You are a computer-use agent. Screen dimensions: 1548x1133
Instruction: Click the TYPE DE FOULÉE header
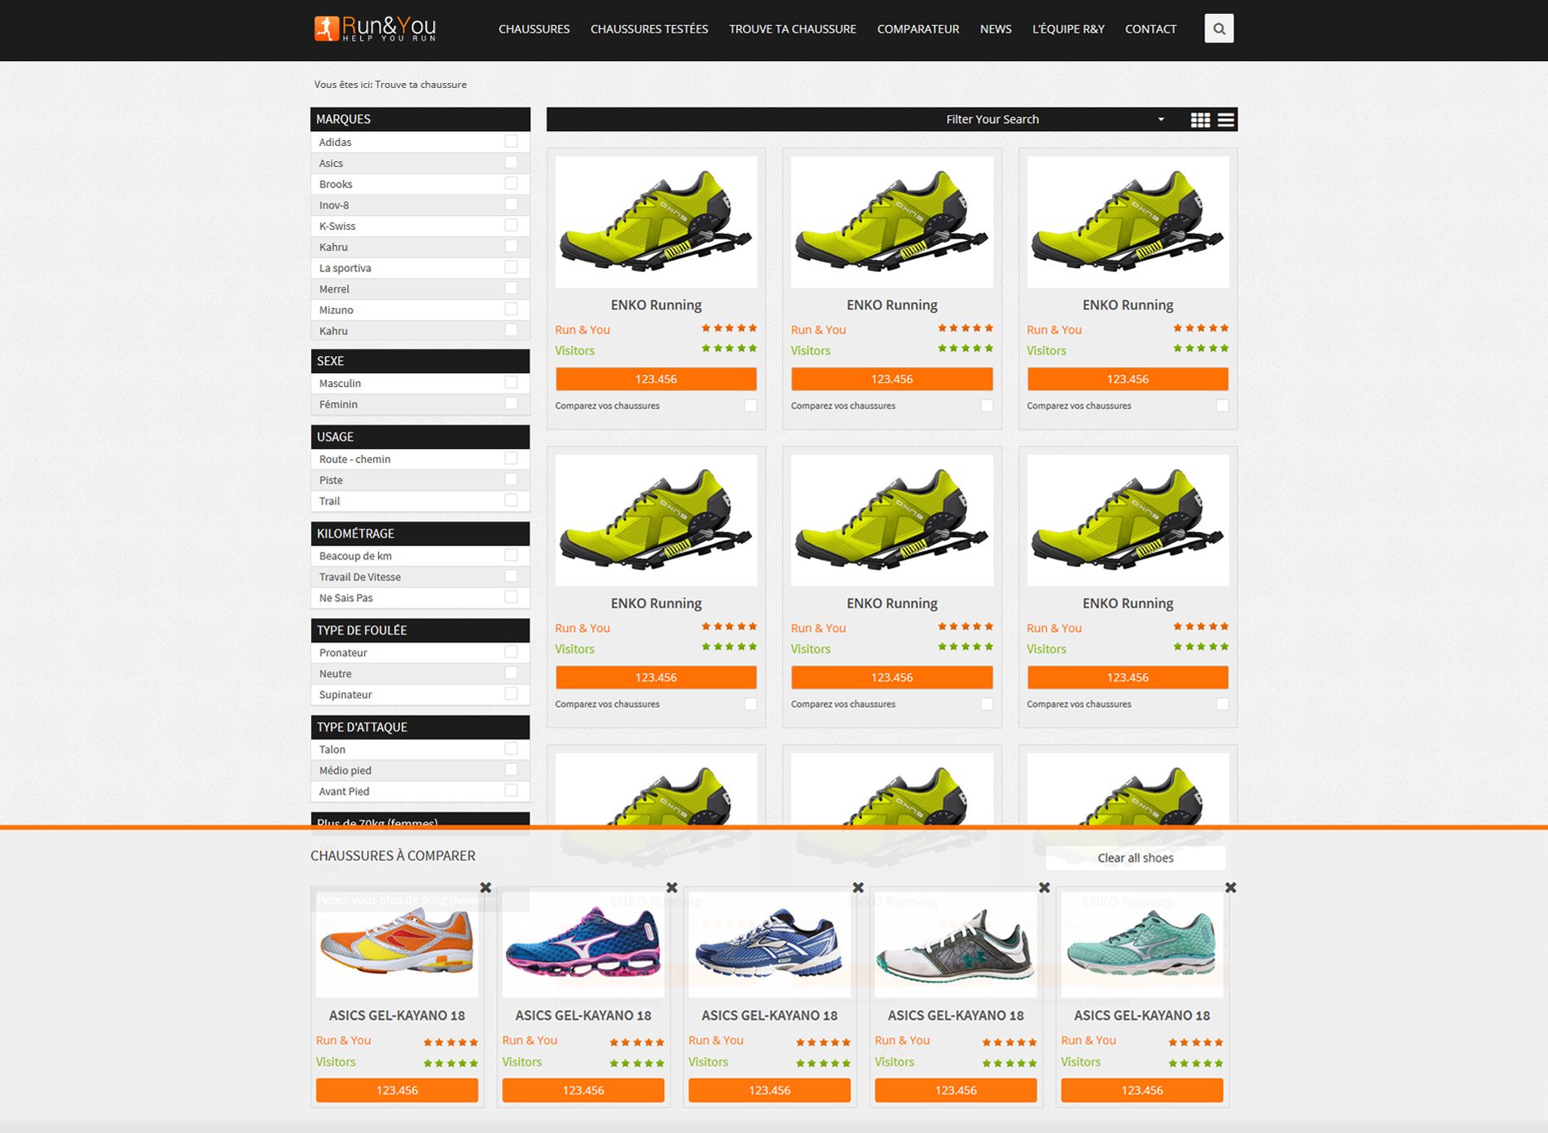[420, 630]
